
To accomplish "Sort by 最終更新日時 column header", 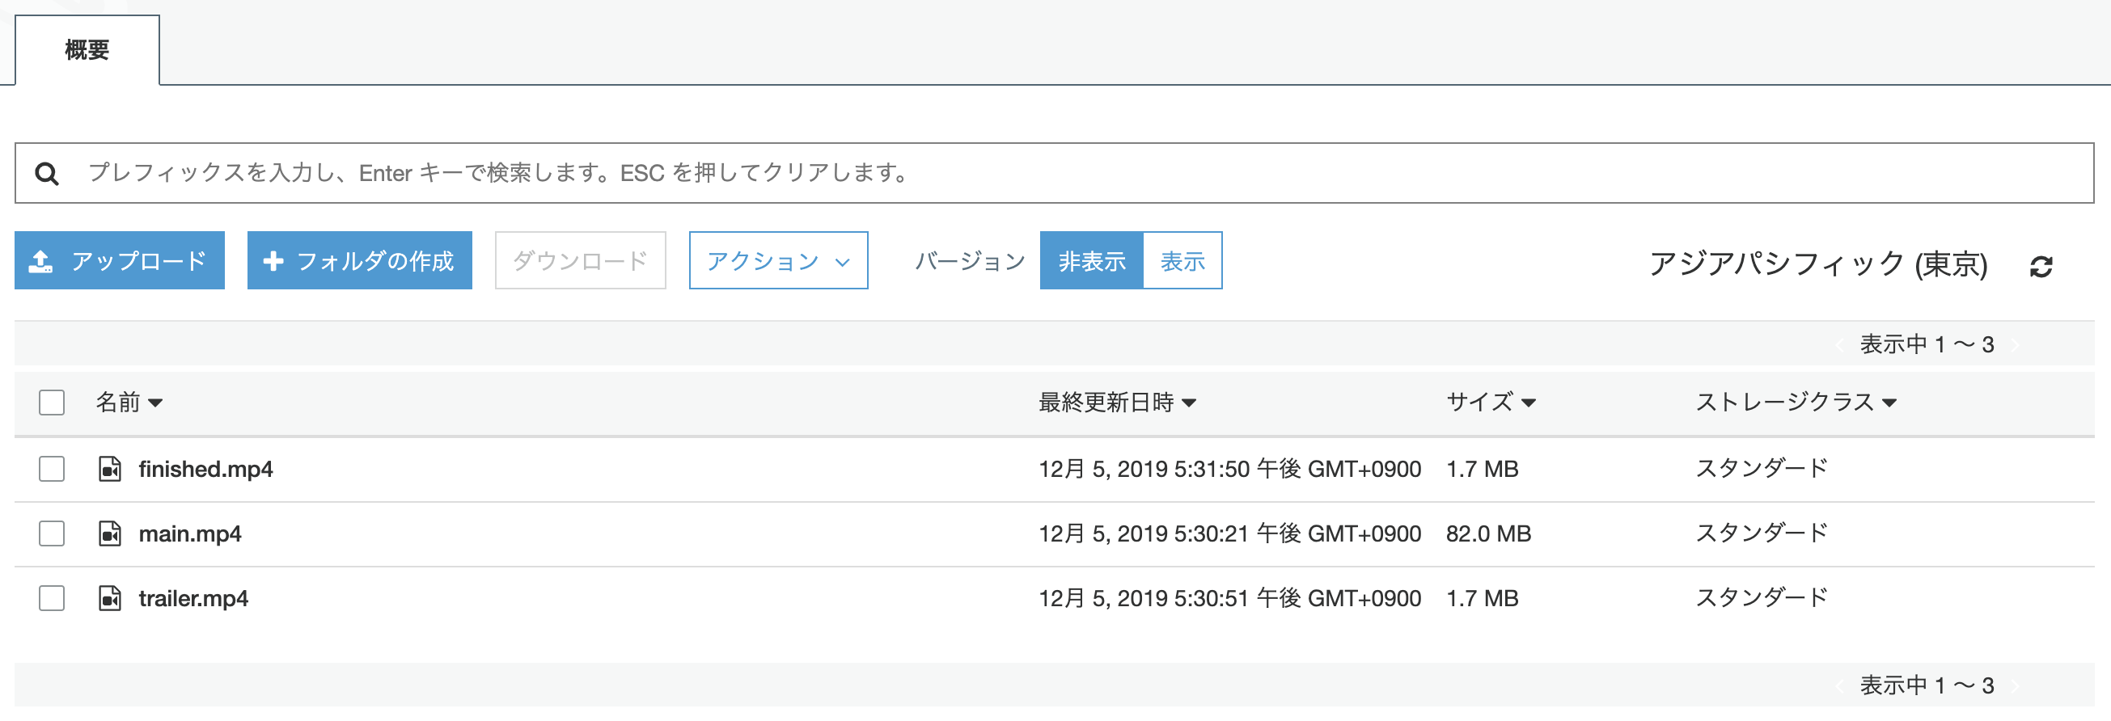I will tap(1118, 403).
